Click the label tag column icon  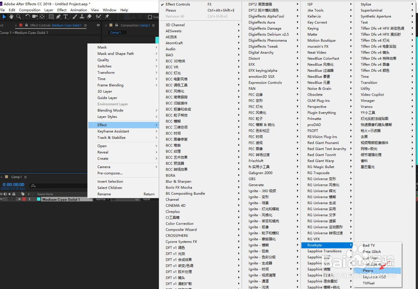click(23, 194)
